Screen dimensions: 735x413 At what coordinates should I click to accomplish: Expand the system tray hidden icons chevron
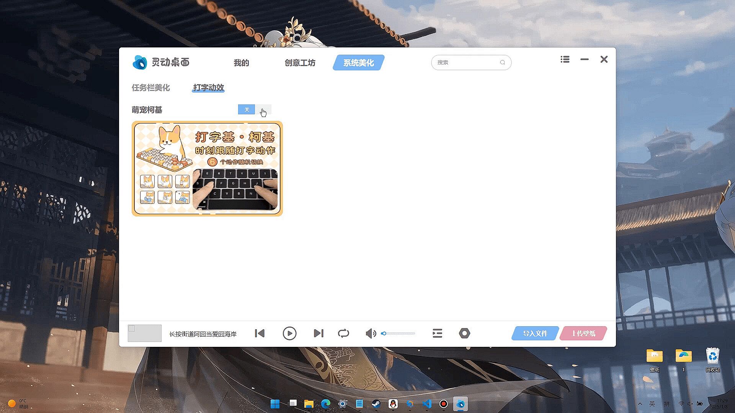coord(640,404)
